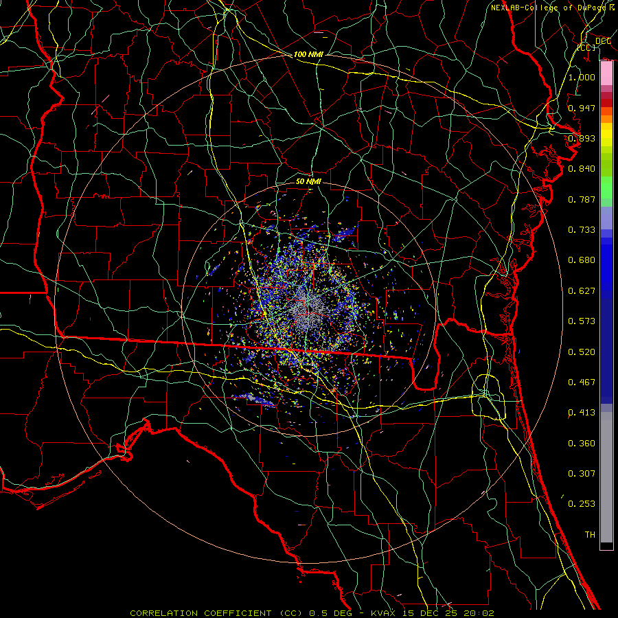Select the 0.680 legend value
This screenshot has width=618, height=618.
(582, 260)
